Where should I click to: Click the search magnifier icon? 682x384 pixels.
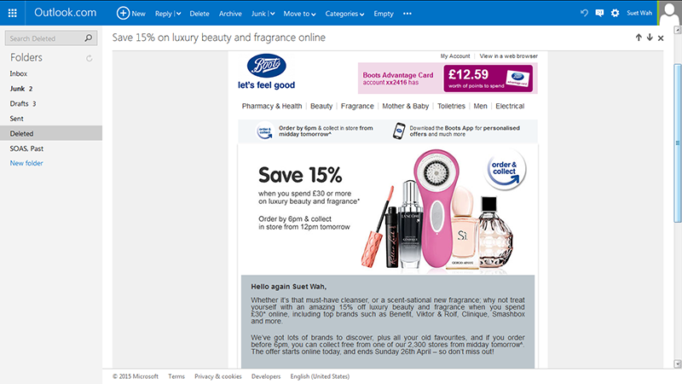coord(89,38)
